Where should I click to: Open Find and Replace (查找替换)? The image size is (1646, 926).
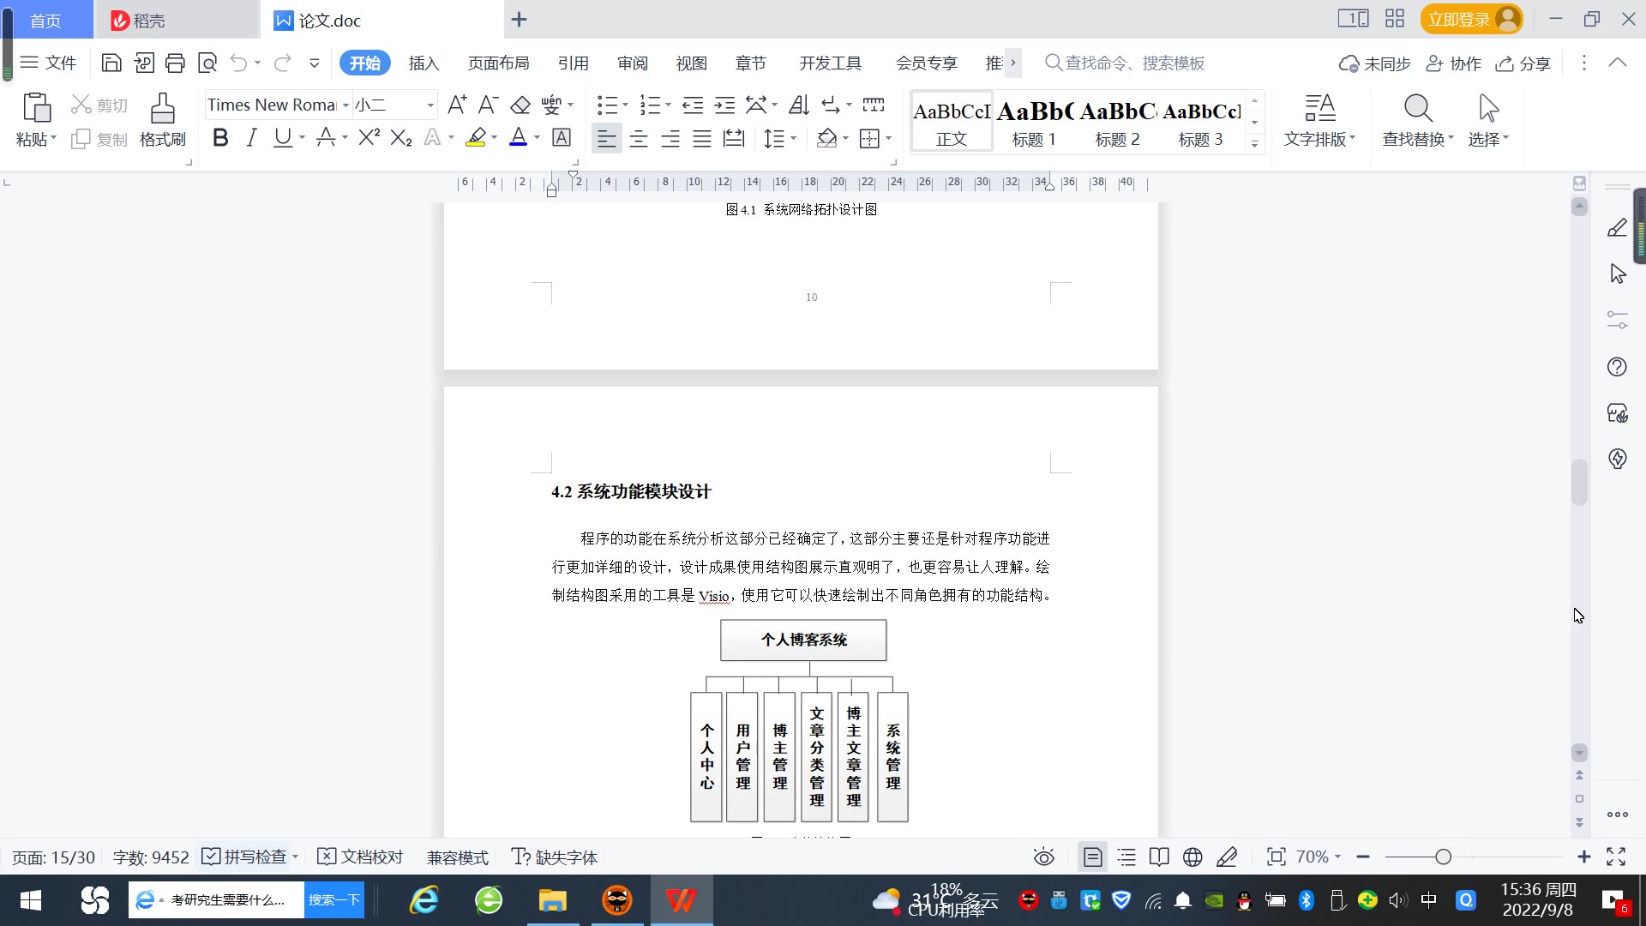tap(1418, 120)
